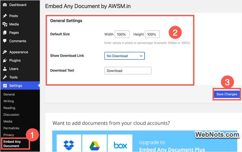
Task: Open the Privacy settings submenu
Action: coord(9,135)
